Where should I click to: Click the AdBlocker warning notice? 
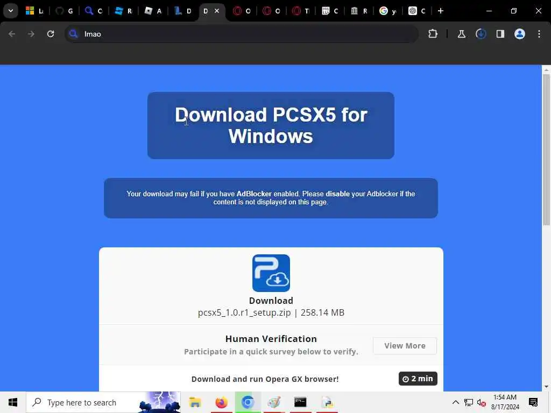(x=271, y=198)
